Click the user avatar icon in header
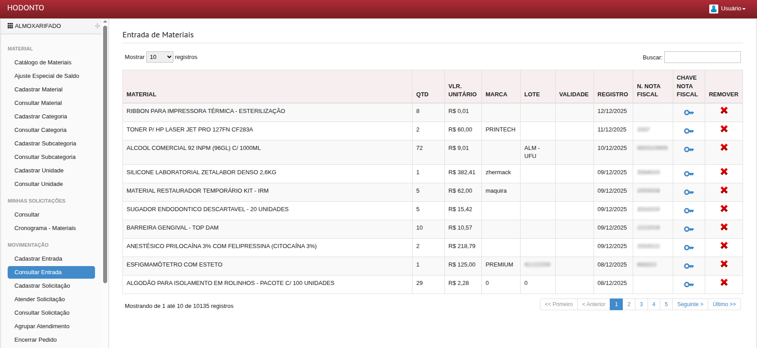This screenshot has height=348, width=757. pos(713,9)
